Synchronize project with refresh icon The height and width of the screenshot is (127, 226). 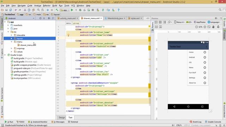(11, 10)
